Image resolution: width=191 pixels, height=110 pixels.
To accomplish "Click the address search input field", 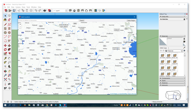I will 49,20.
